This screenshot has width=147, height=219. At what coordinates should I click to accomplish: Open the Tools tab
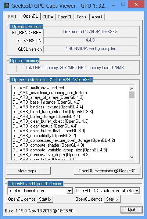coord(81,17)
